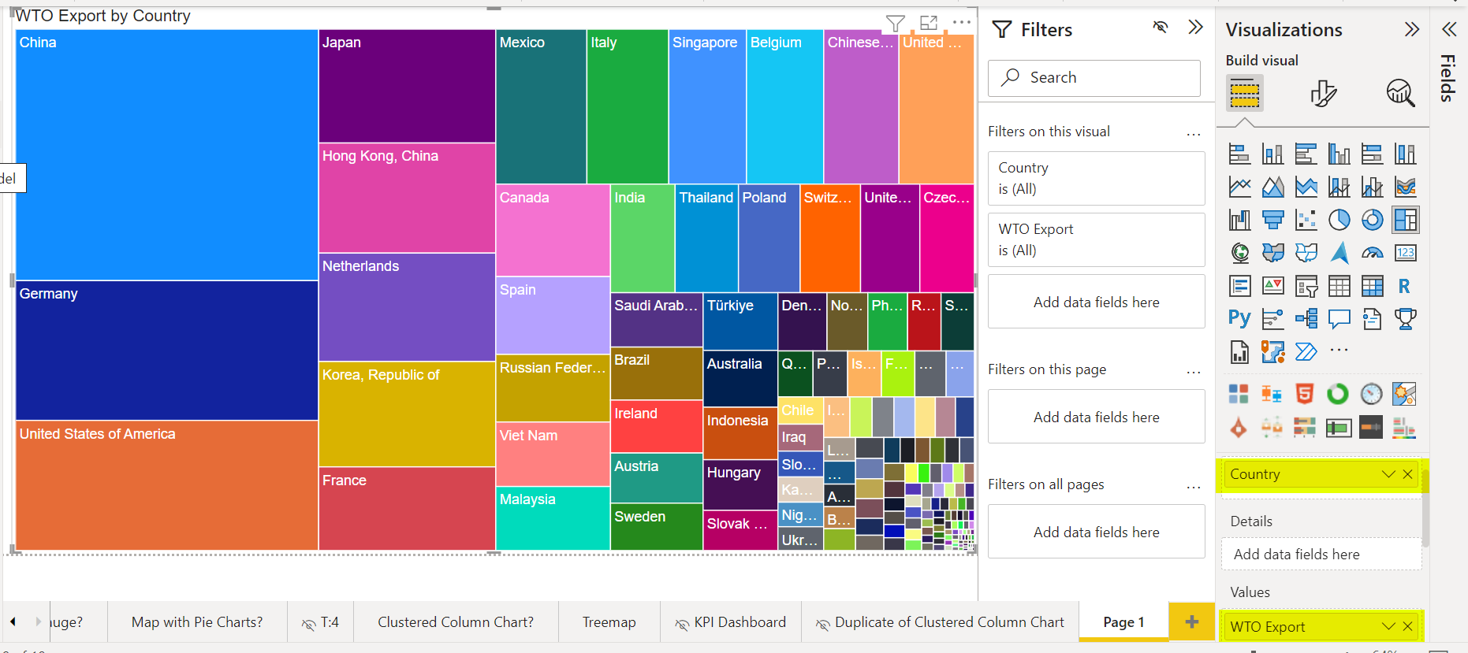Pick the Area chart visual
Image resolution: width=1468 pixels, height=653 pixels.
click(1272, 187)
